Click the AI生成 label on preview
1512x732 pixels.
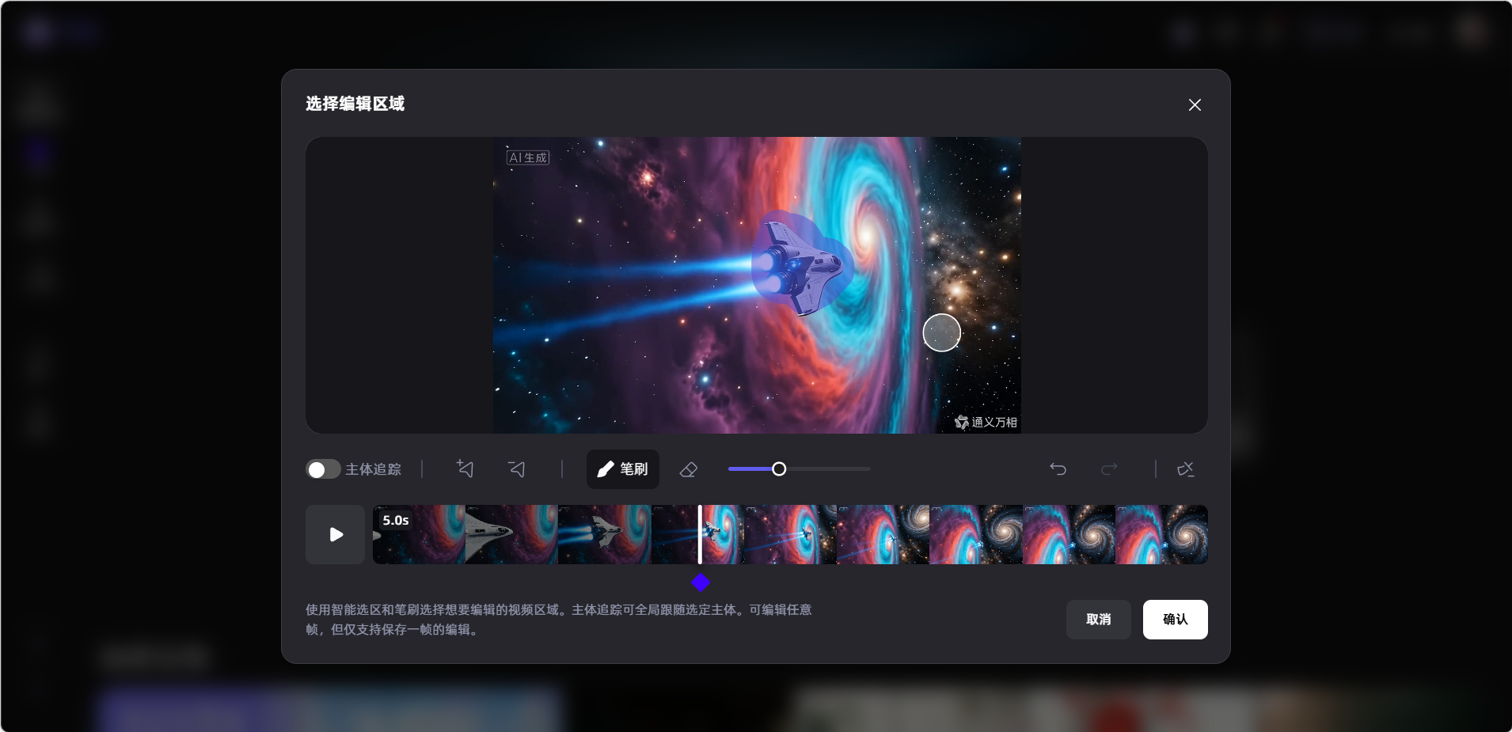(528, 157)
